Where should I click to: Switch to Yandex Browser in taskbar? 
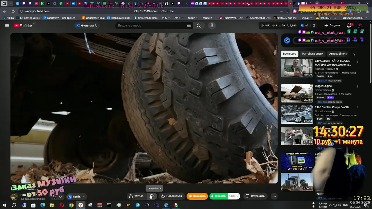(81, 205)
